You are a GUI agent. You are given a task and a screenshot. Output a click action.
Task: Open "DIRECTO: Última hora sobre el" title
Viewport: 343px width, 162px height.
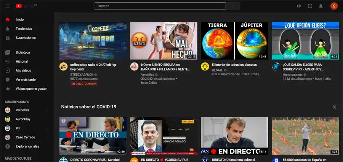pos(233,160)
